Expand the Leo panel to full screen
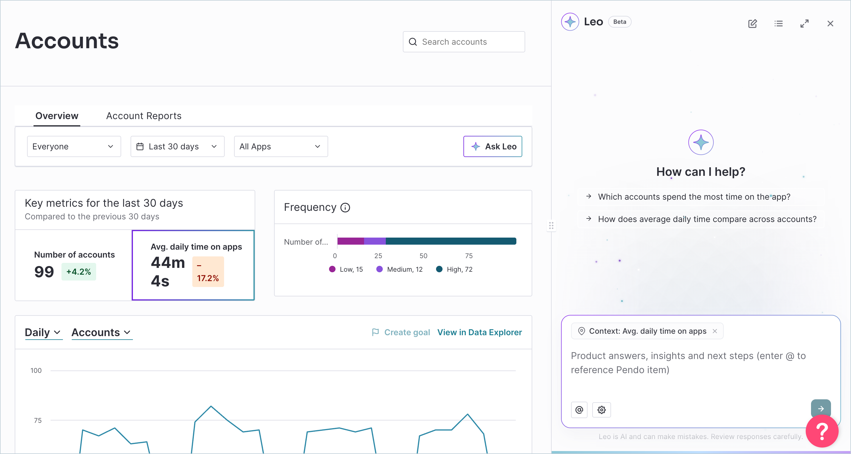Viewport: 851px width, 454px height. 804,24
